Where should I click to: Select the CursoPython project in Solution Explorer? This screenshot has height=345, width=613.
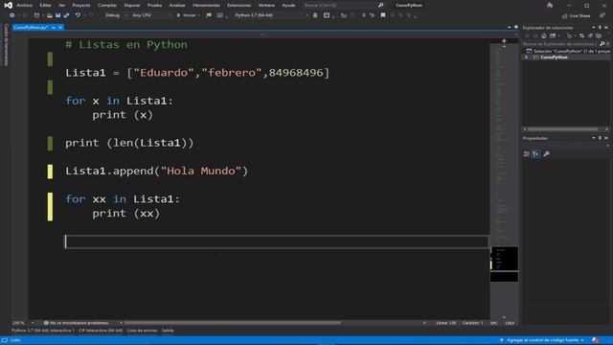(x=554, y=57)
